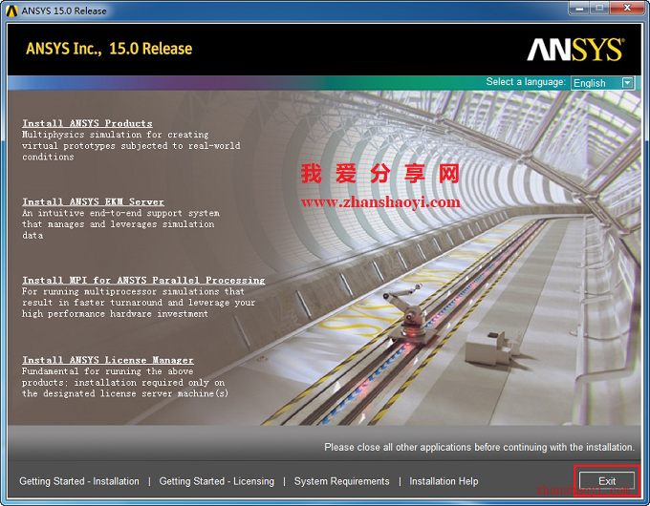The height and width of the screenshot is (506, 650).
Task: Open Installation Help link
Action: 444,481
